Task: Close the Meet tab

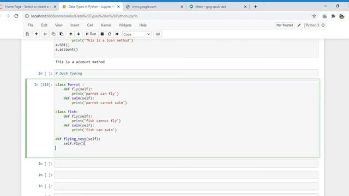Action: pos(245,7)
